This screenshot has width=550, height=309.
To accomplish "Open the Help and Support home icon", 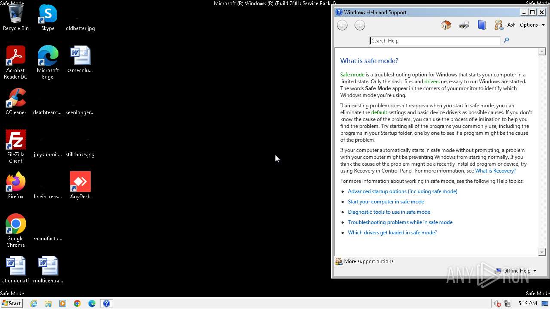I will pos(446,25).
